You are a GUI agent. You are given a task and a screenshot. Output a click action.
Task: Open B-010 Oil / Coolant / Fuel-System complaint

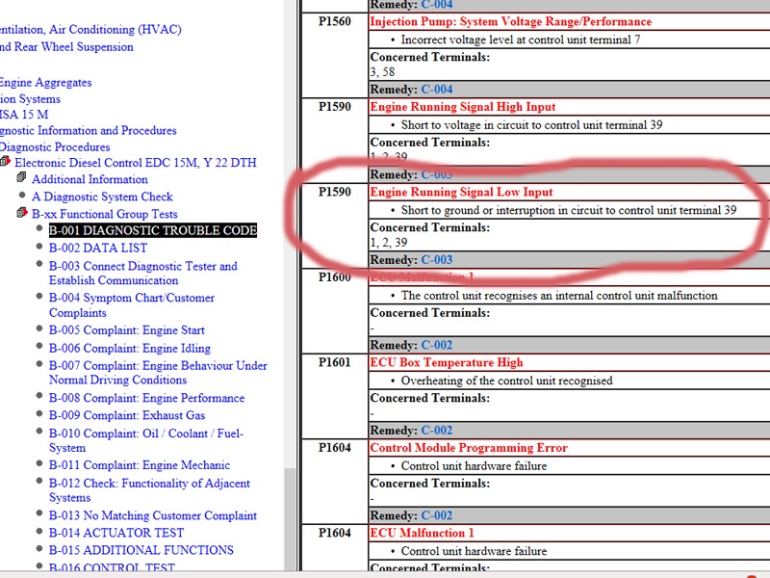[146, 440]
